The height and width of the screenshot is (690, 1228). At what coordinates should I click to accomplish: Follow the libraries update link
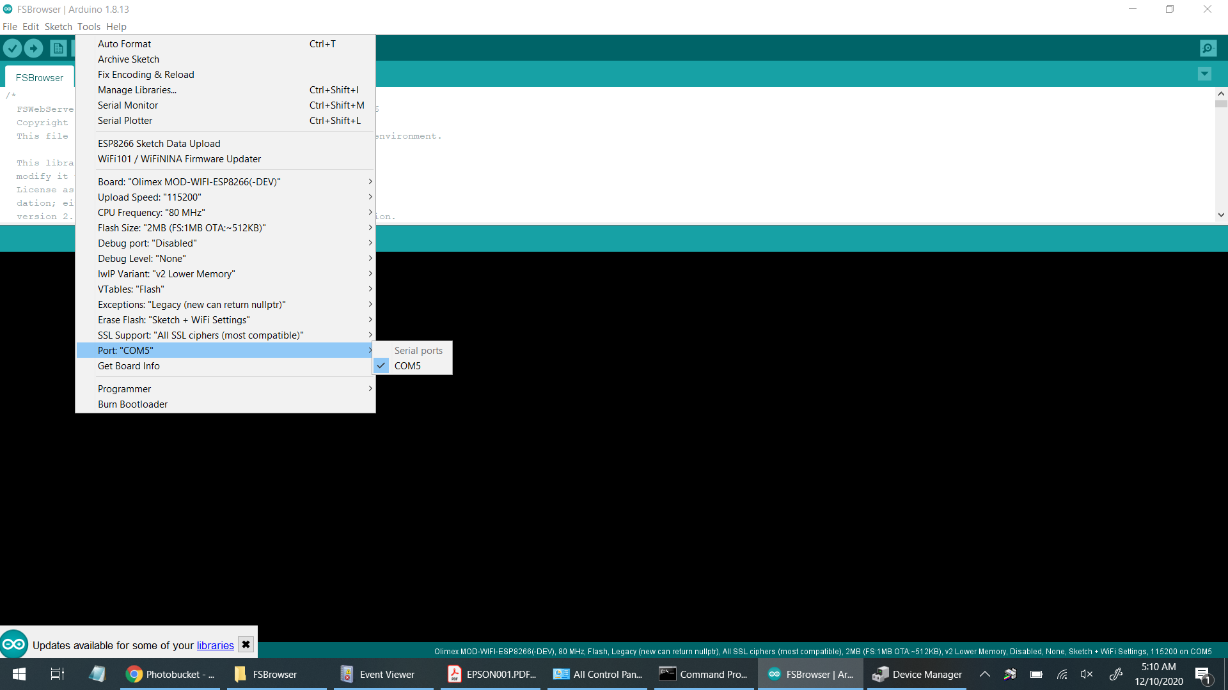pos(215,645)
